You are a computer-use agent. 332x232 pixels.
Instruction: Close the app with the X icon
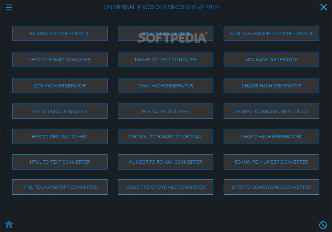point(324,7)
